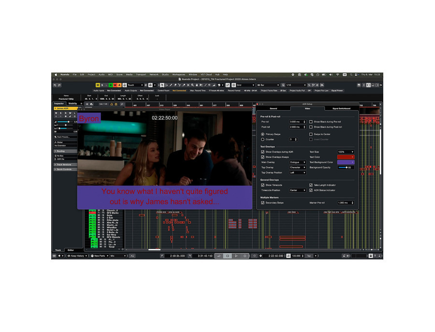Uncheck the Secondary Swipe checkbox
The height and width of the screenshot is (332, 435).
click(x=262, y=203)
